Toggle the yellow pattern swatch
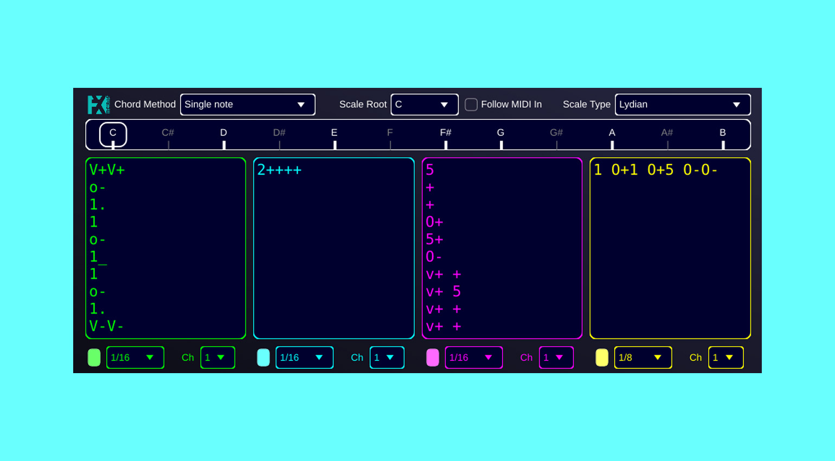 tap(602, 357)
